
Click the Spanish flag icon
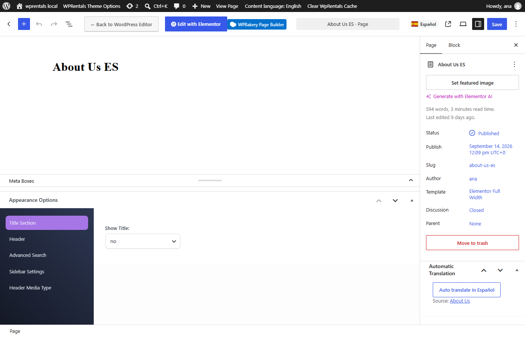tap(415, 24)
